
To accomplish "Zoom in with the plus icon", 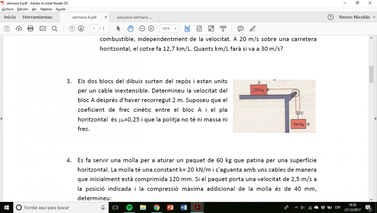I will 151,29.
